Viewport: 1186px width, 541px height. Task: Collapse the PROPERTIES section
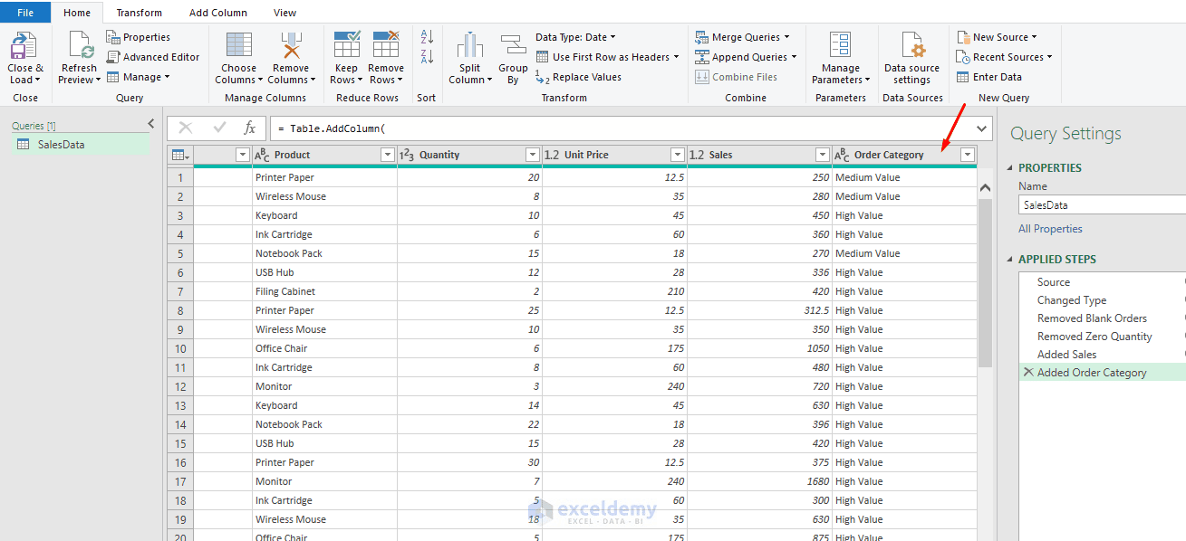1011,167
